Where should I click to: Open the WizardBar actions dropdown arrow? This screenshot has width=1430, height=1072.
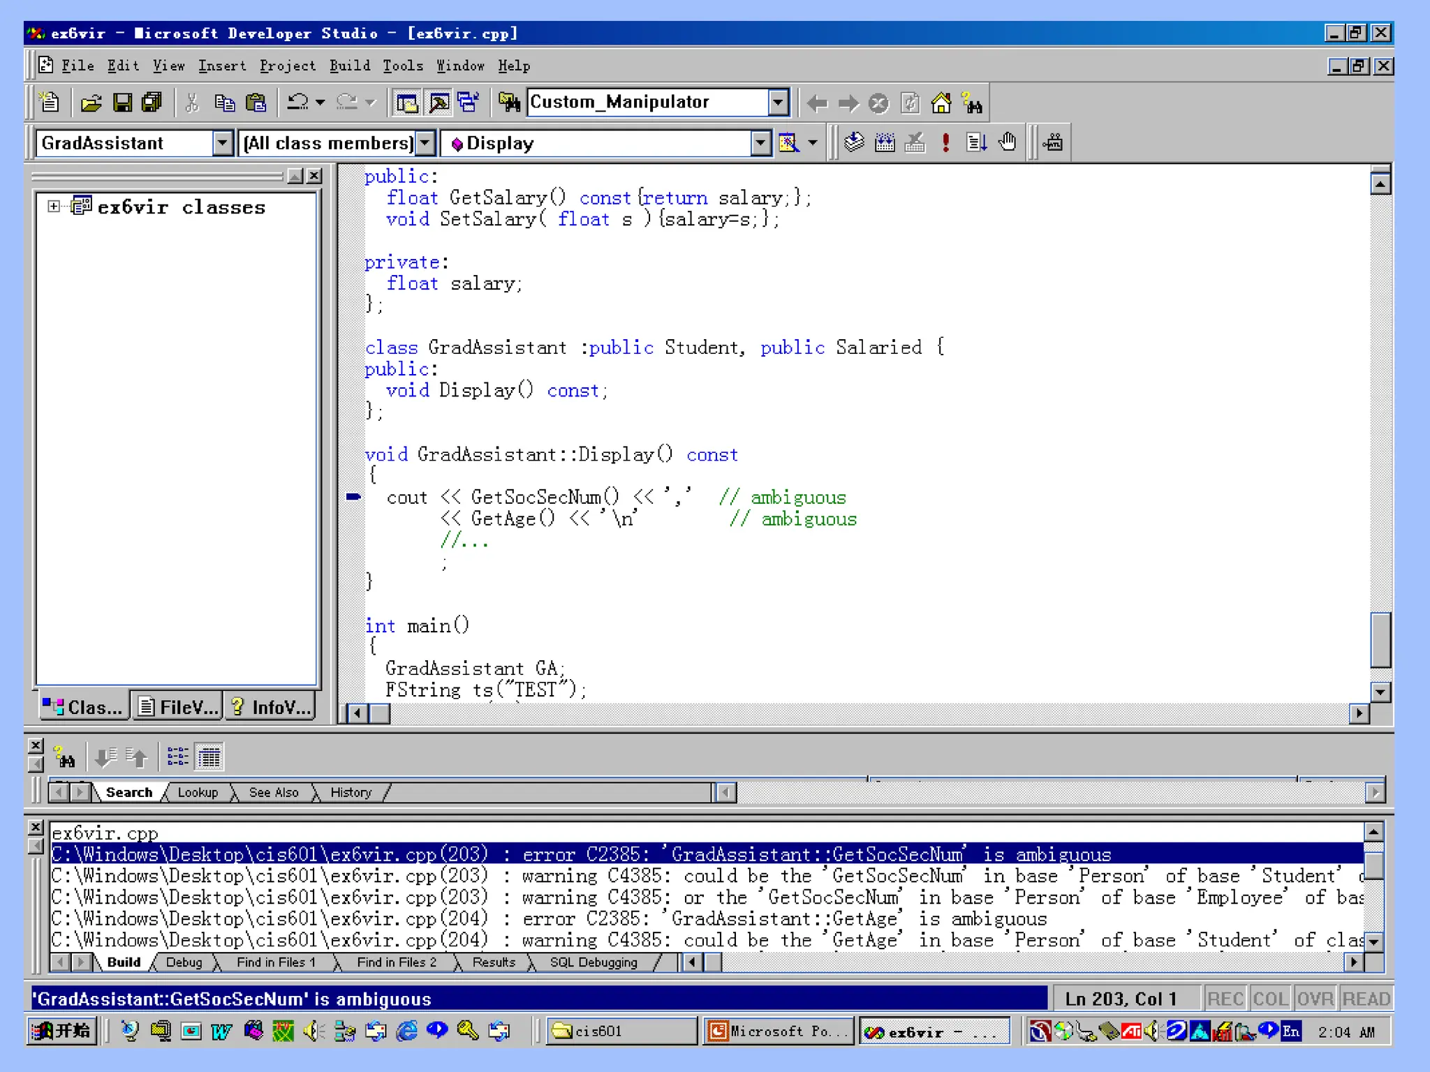click(x=813, y=143)
